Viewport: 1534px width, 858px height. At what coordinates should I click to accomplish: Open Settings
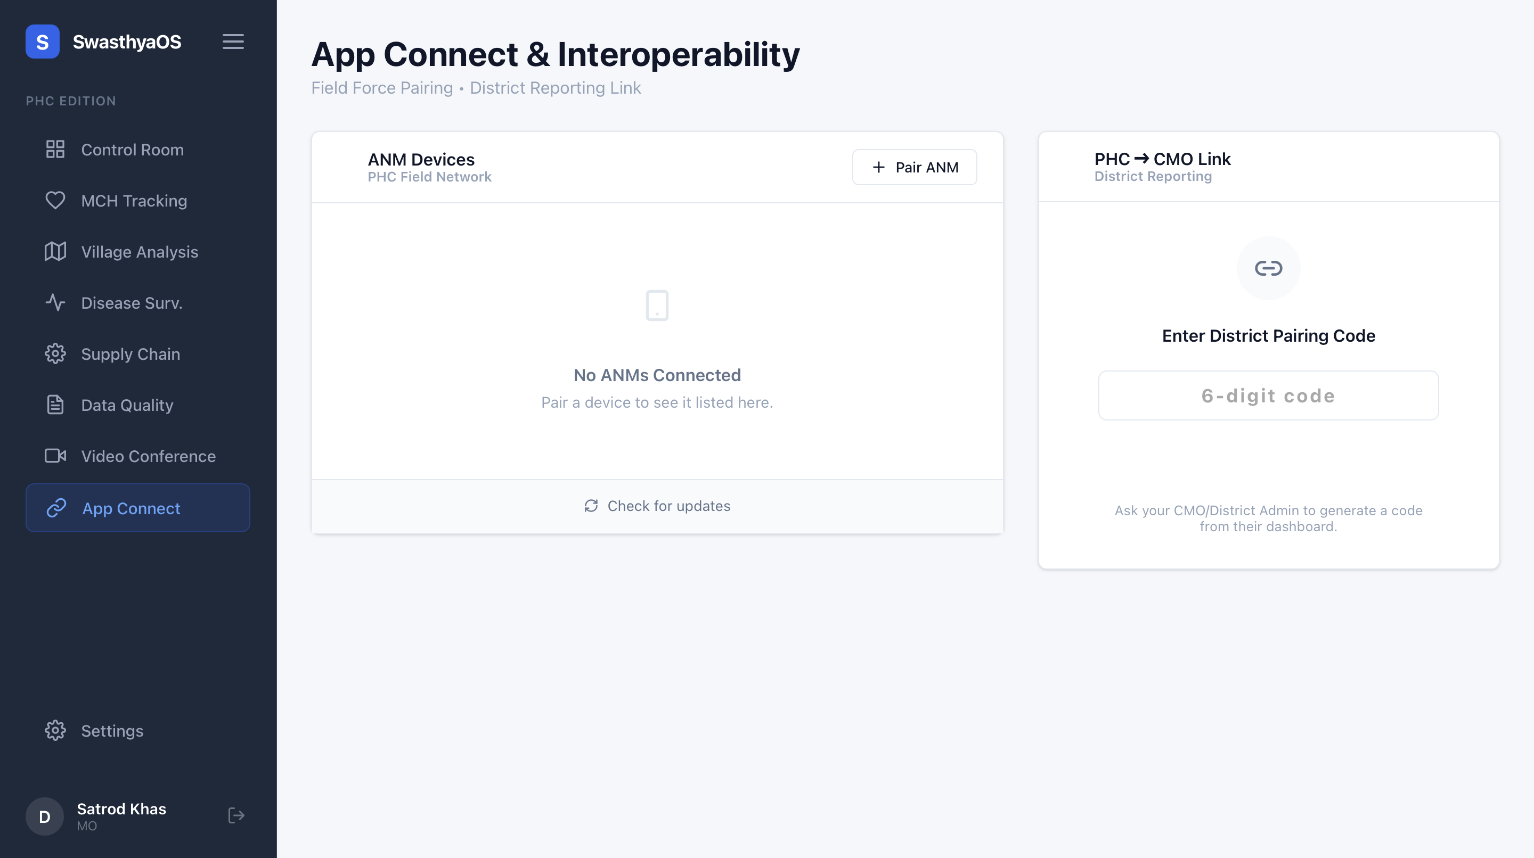coord(137,731)
